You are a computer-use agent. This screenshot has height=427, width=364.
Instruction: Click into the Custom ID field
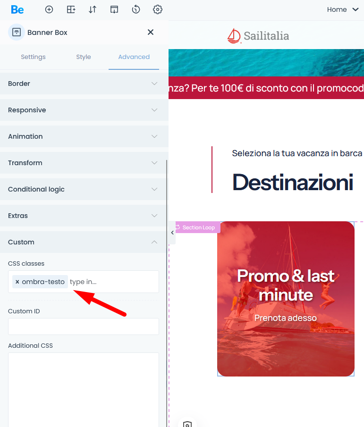click(84, 327)
